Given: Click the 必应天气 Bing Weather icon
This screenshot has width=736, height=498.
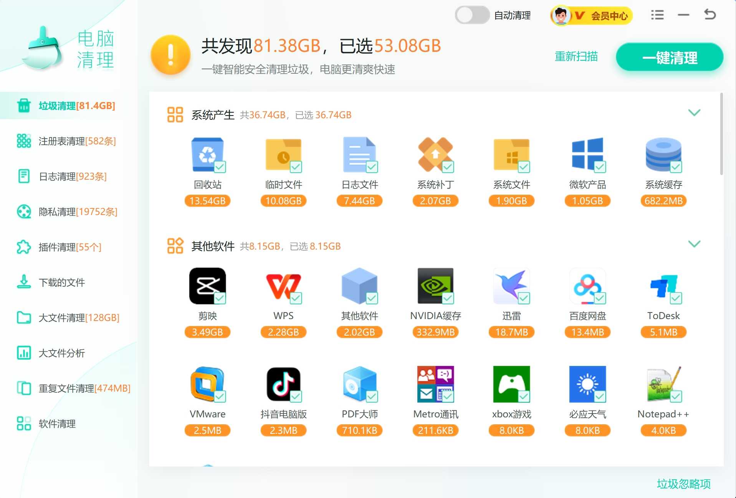Looking at the screenshot, I should 587,384.
